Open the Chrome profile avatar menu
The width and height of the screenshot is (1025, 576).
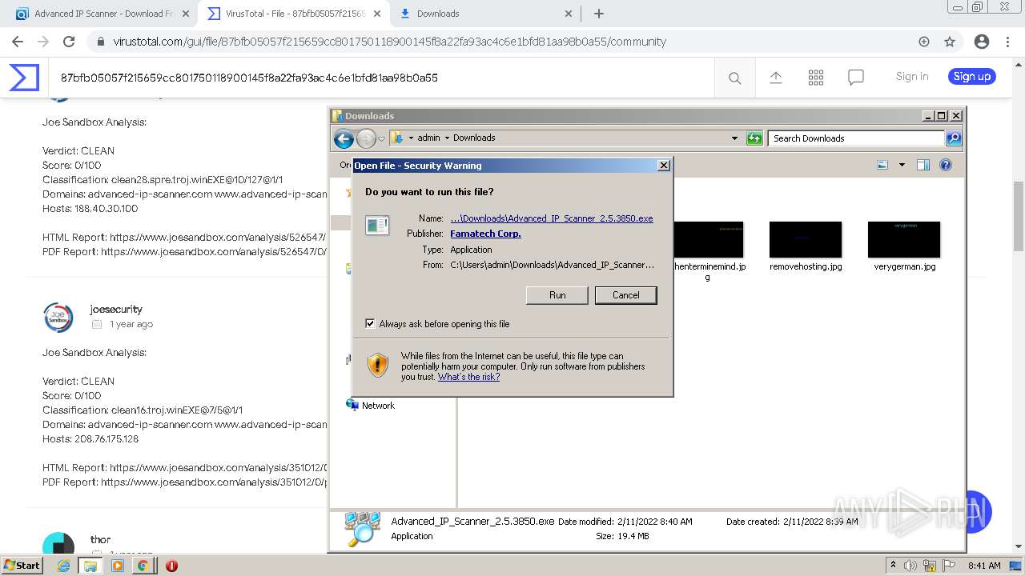click(x=982, y=42)
